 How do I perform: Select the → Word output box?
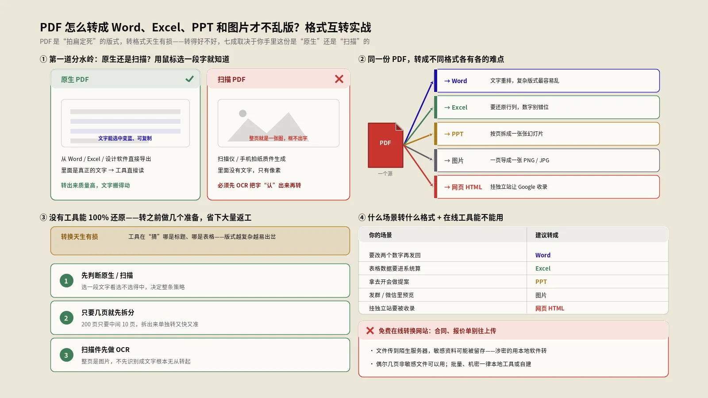(x=547, y=80)
